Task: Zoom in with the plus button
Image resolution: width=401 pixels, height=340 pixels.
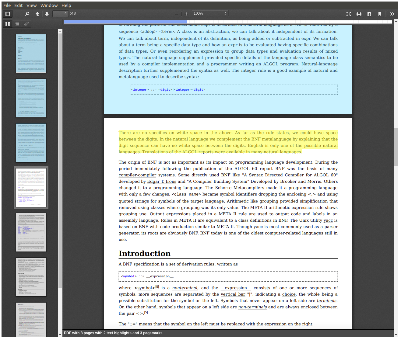Action: point(186,14)
